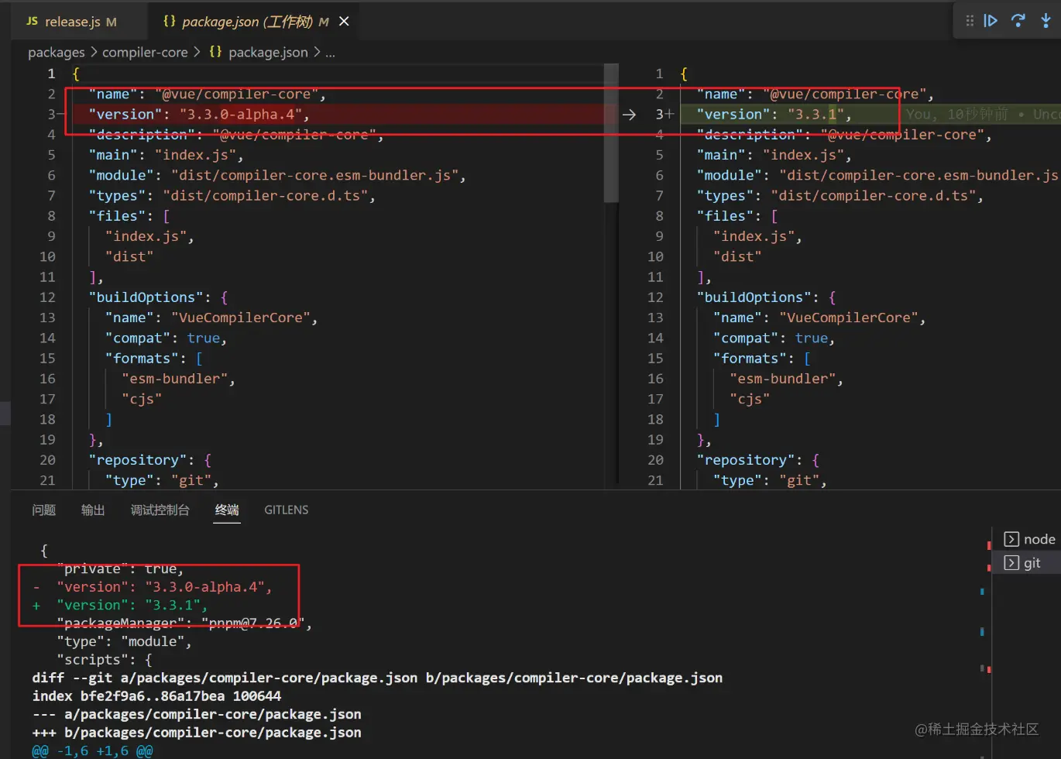Grab the debug toolbar drag handle
Screen dimensions: 1061x759
(x=970, y=21)
